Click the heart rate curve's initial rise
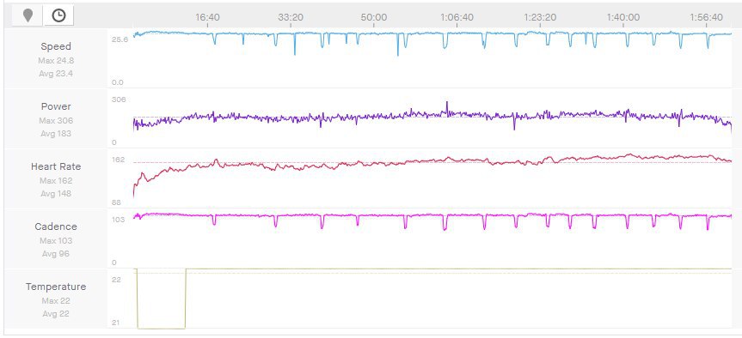 click(138, 184)
